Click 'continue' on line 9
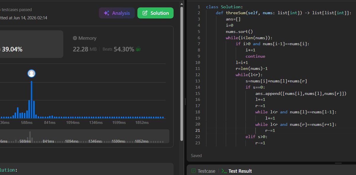The height and width of the screenshot is (175, 356). (x=255, y=56)
